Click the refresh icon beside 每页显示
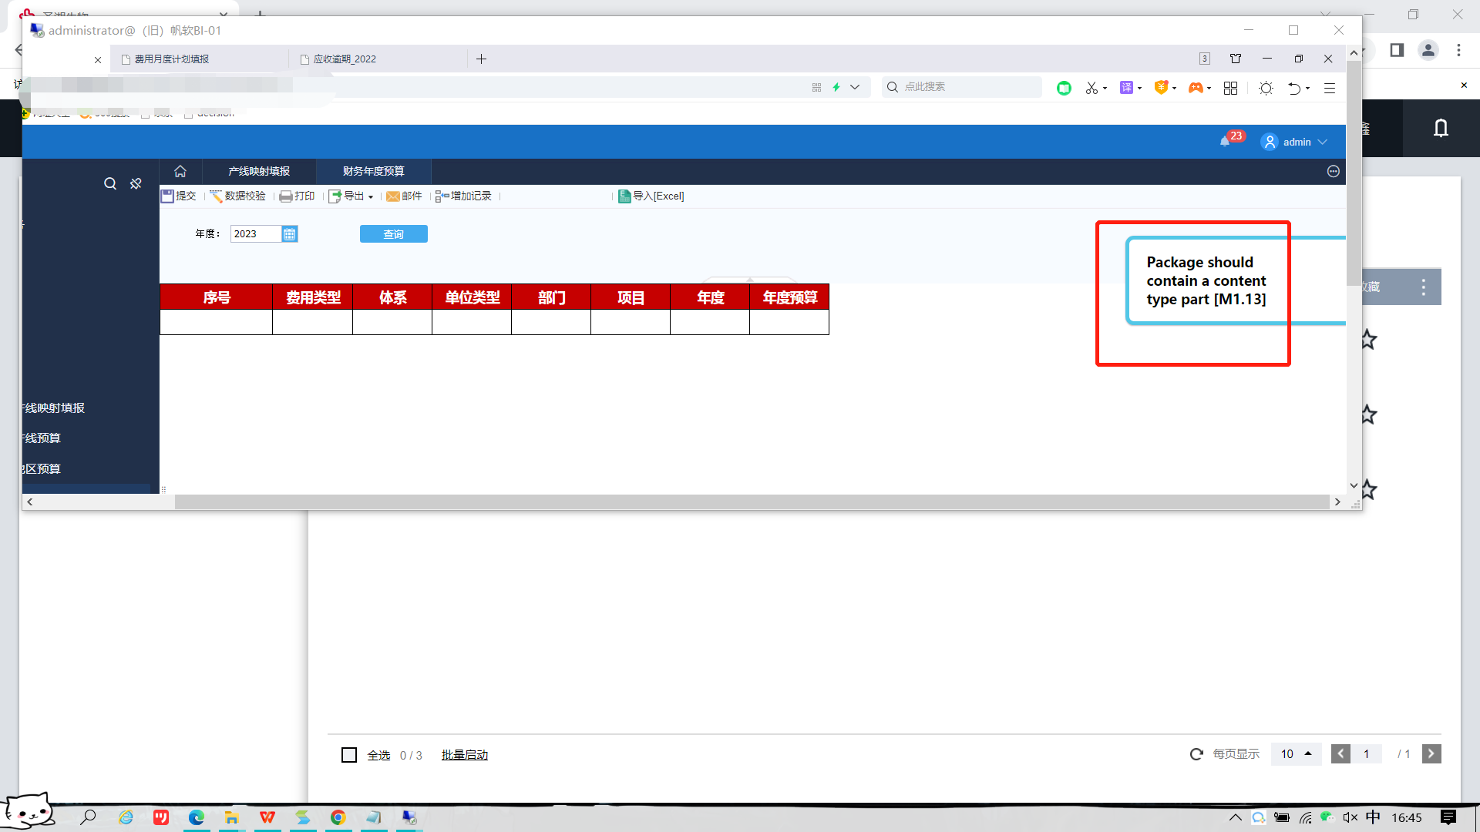This screenshot has width=1480, height=832. tap(1196, 754)
